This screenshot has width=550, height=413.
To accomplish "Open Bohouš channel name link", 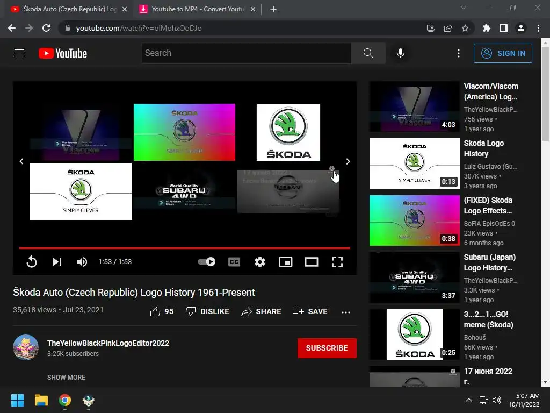I will click(x=475, y=337).
